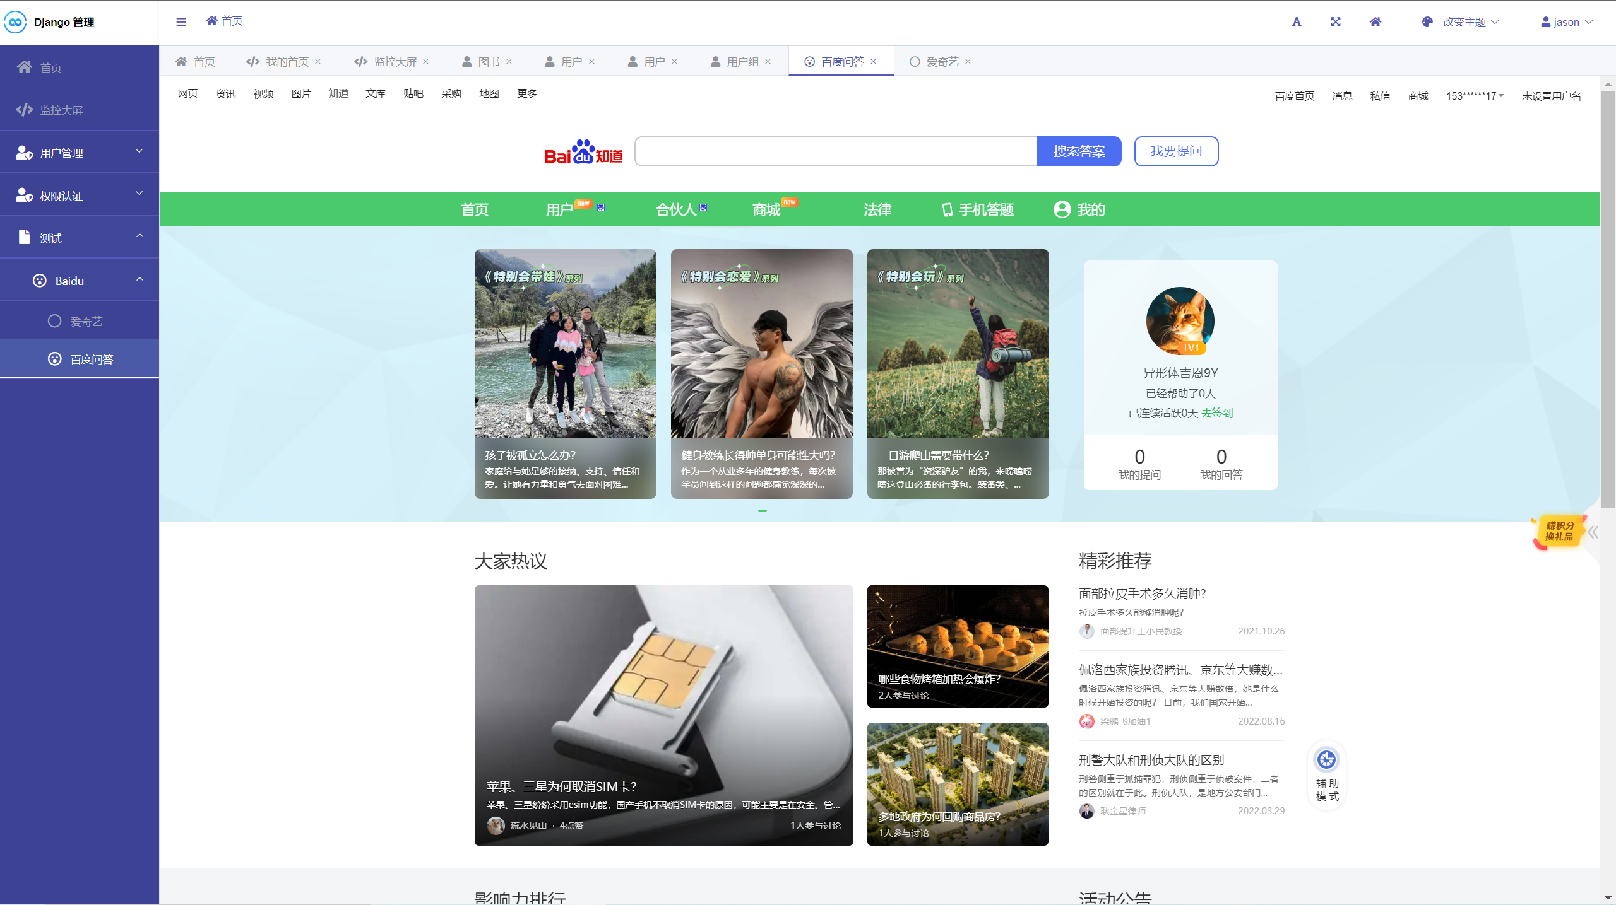Click the 去签到 check-in link

(x=1217, y=413)
